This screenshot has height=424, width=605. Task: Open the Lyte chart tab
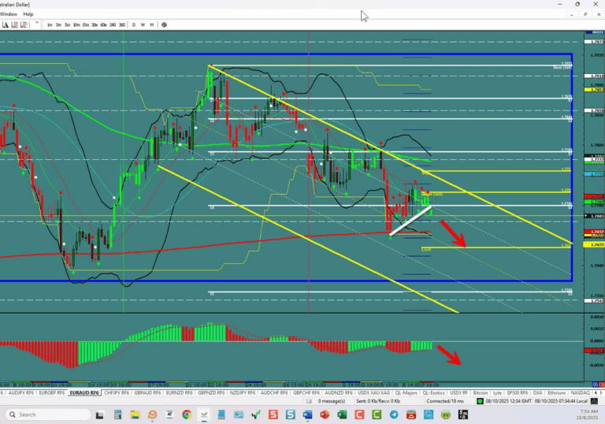[x=497, y=392]
